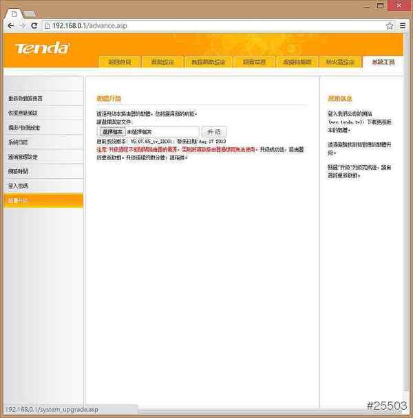This screenshot has height=418, width=413.
Task: Focus the address bar showing 192.168.0.1/advance.asp
Action: point(215,25)
